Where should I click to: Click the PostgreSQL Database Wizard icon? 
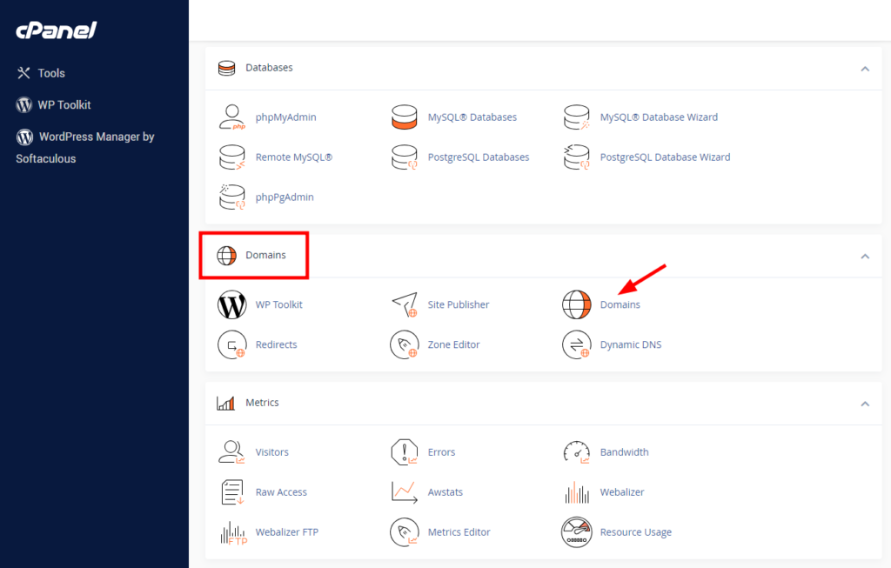[577, 157]
